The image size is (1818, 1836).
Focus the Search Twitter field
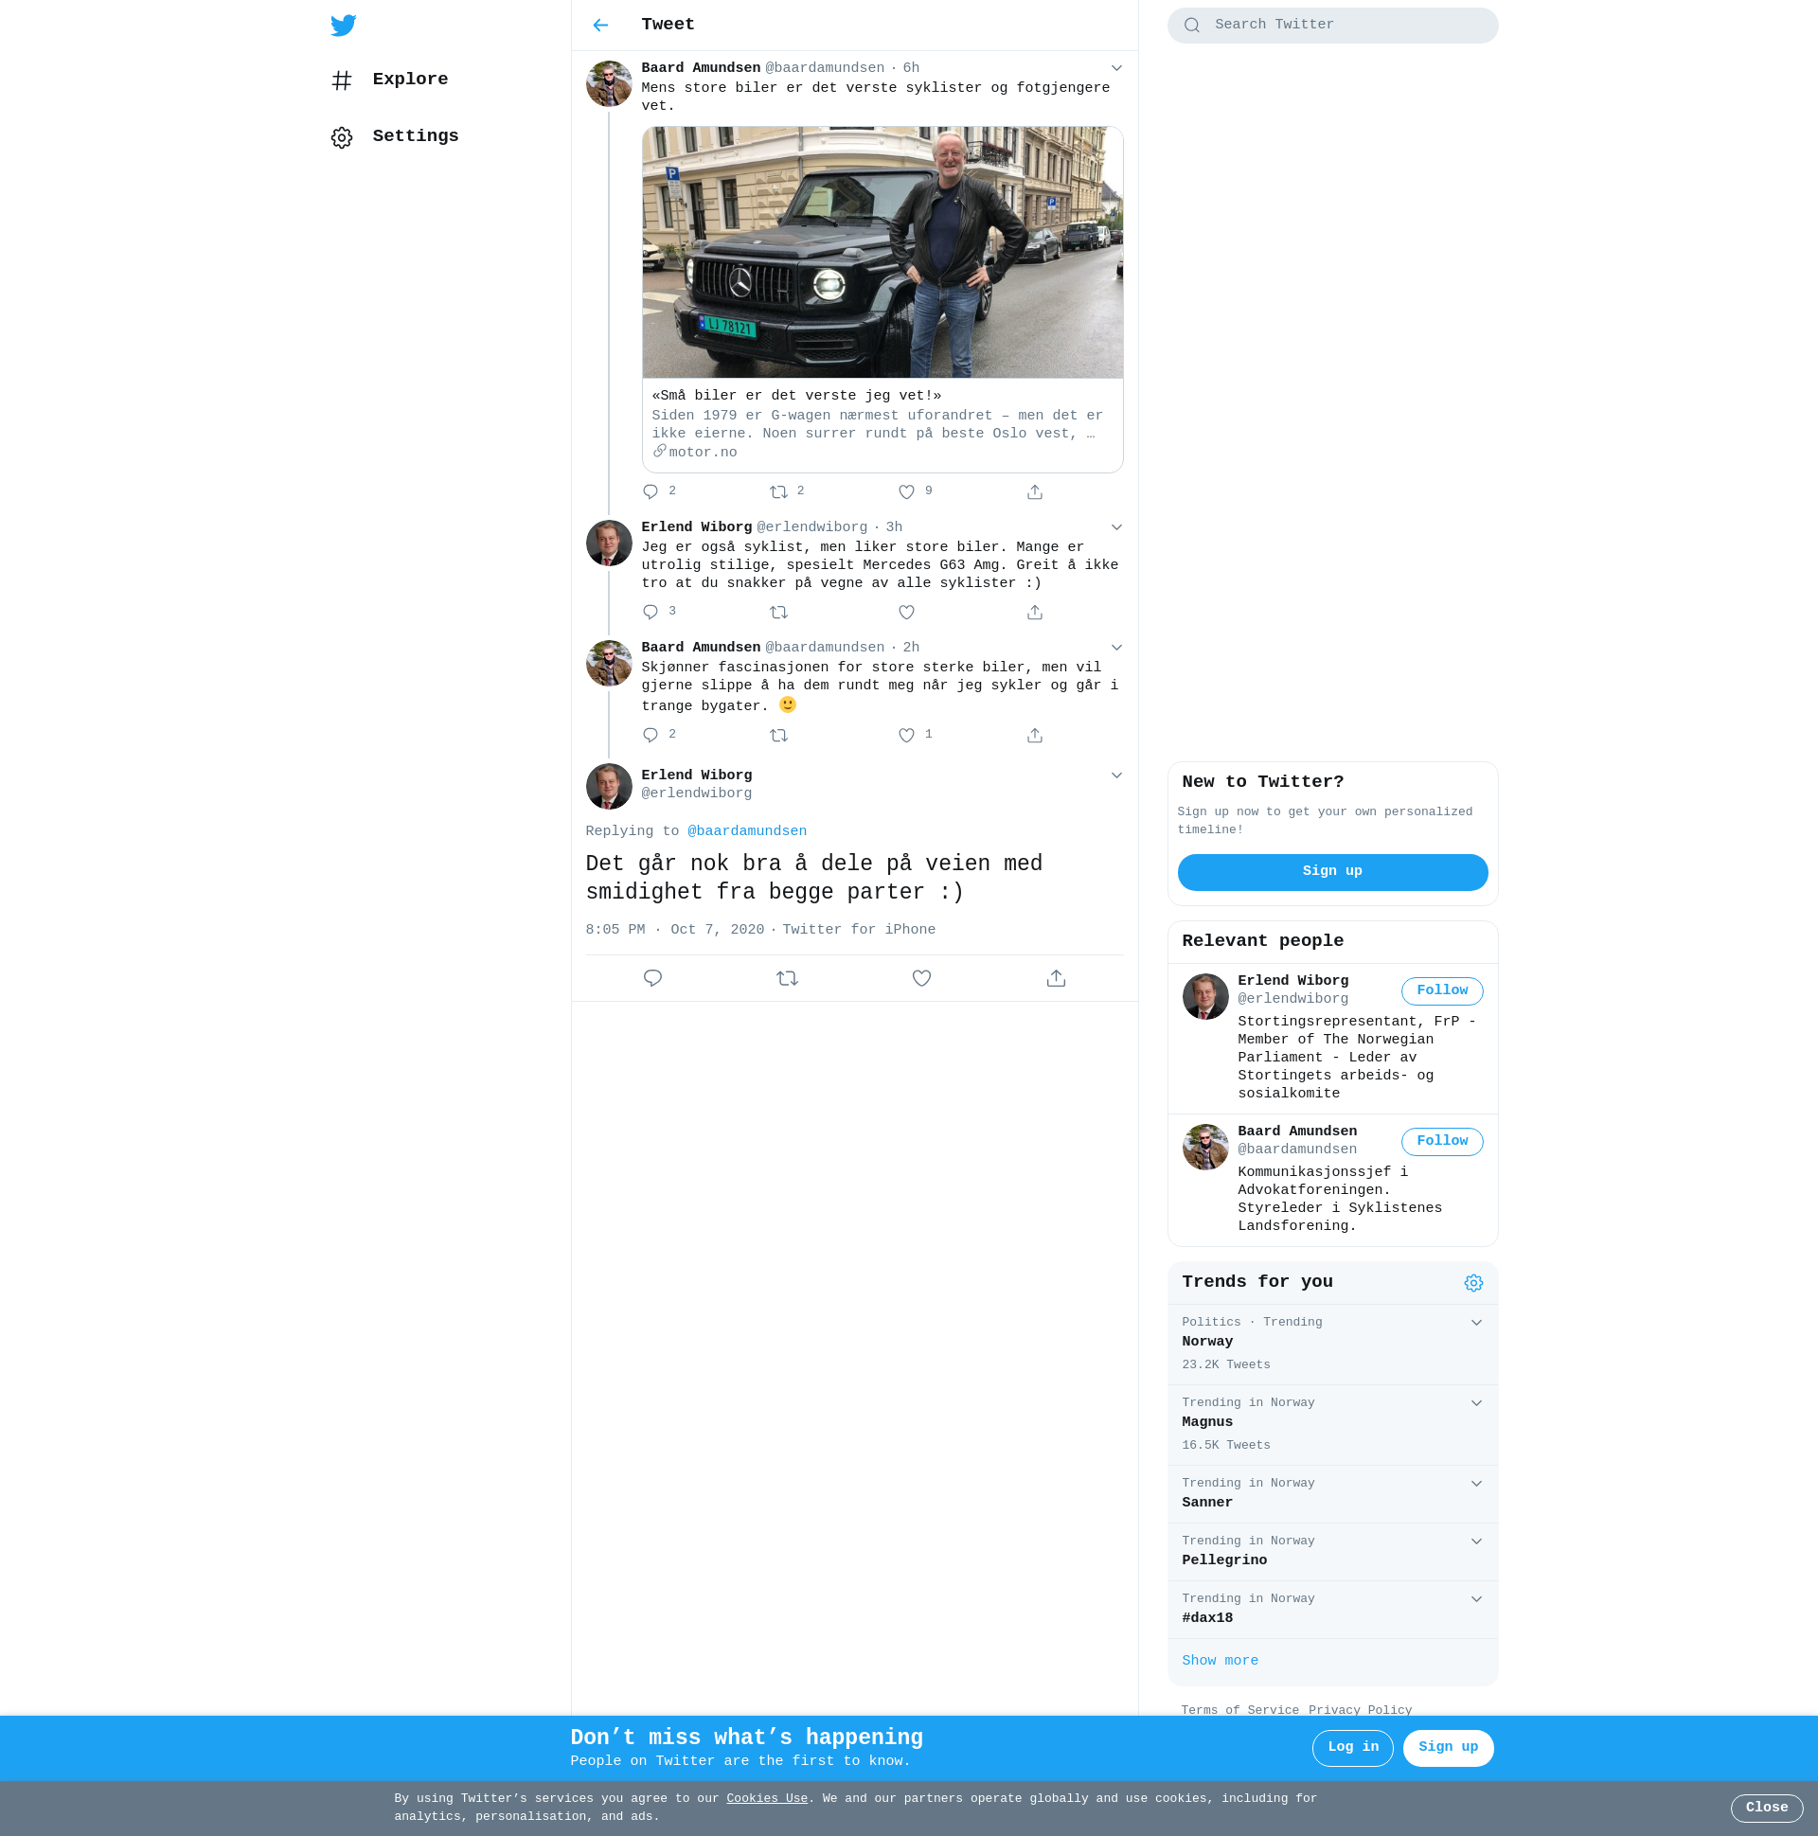click(1332, 25)
